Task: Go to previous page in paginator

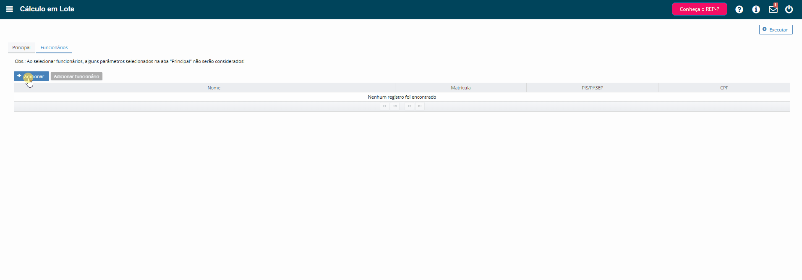Action: pyautogui.click(x=394, y=106)
